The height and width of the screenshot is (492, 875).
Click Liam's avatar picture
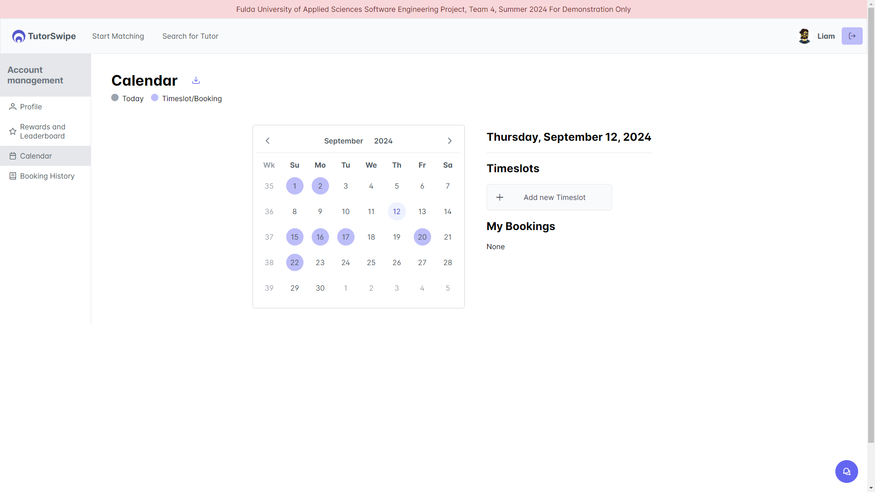pyautogui.click(x=804, y=36)
